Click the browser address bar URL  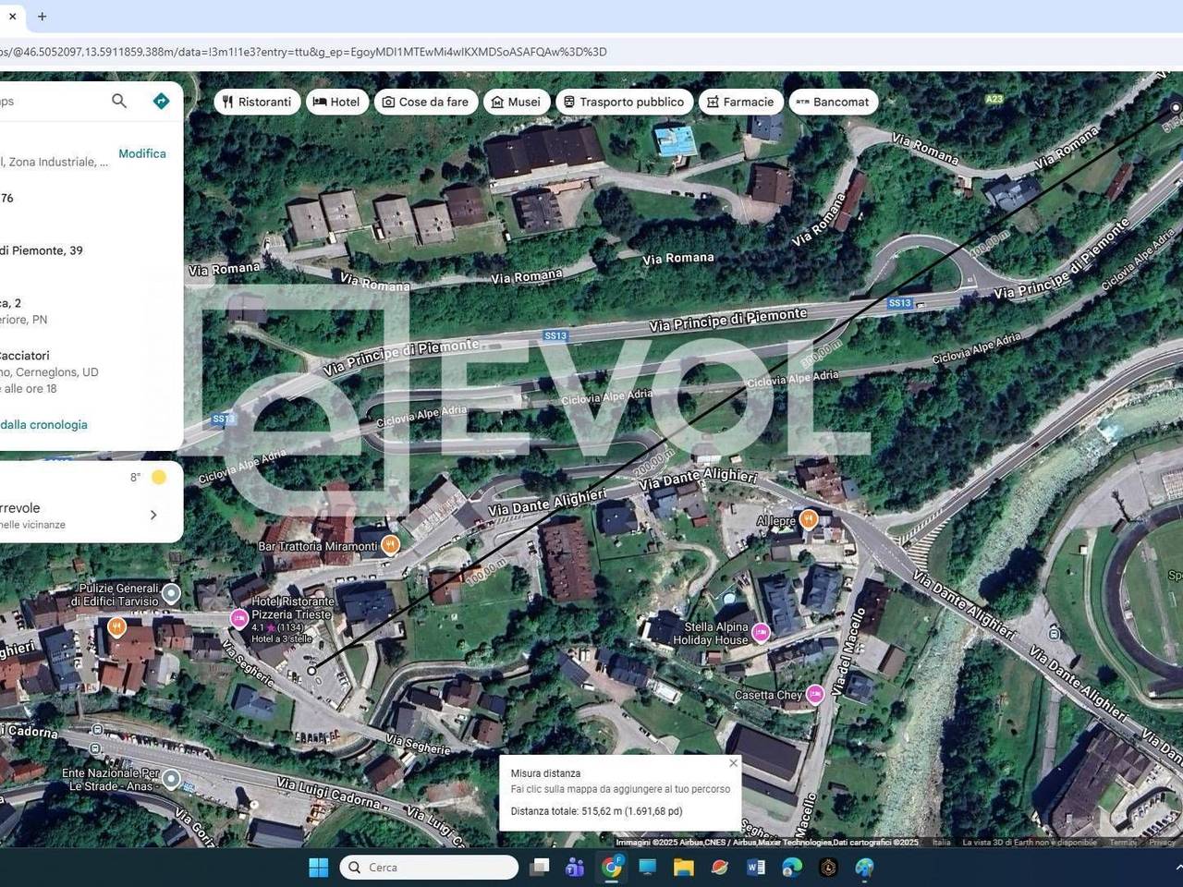[x=305, y=52]
